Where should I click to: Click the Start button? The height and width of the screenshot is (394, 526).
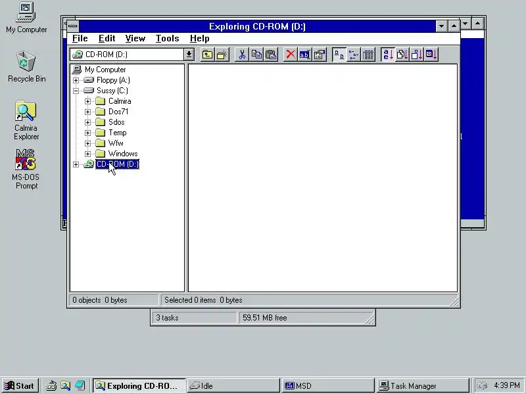click(20, 386)
